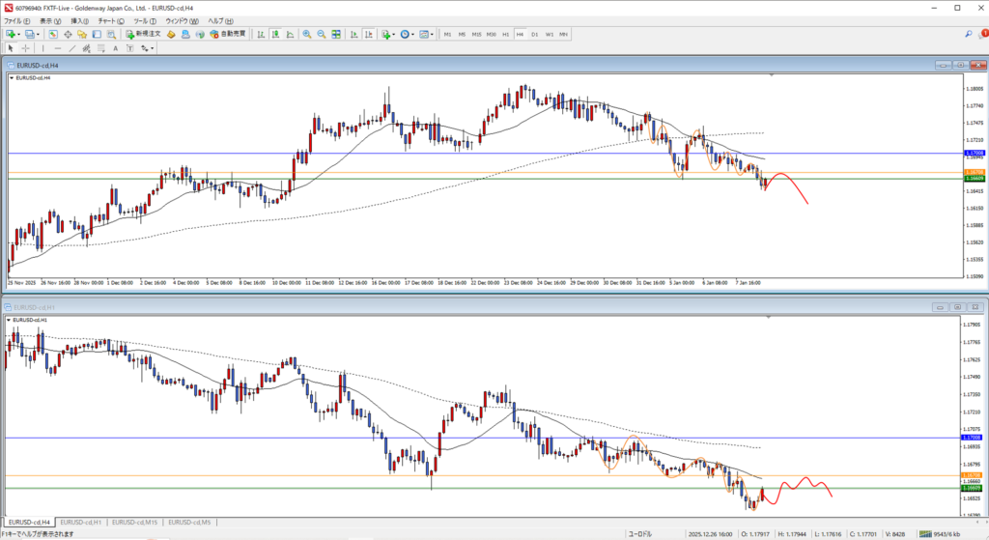Image resolution: width=989 pixels, height=540 pixels.
Task: Set timeframe to D1
Action: [534, 34]
